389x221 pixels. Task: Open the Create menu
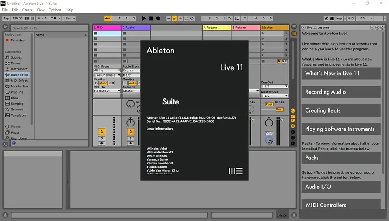pos(27,10)
